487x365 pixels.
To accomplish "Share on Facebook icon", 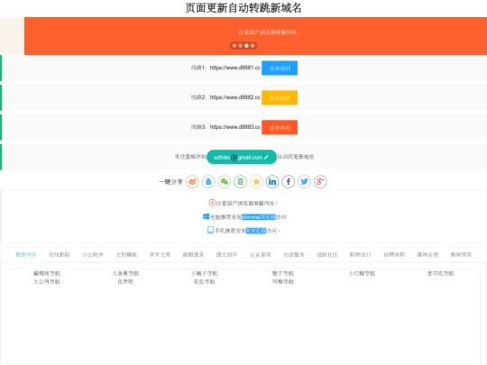I will pos(289,181).
